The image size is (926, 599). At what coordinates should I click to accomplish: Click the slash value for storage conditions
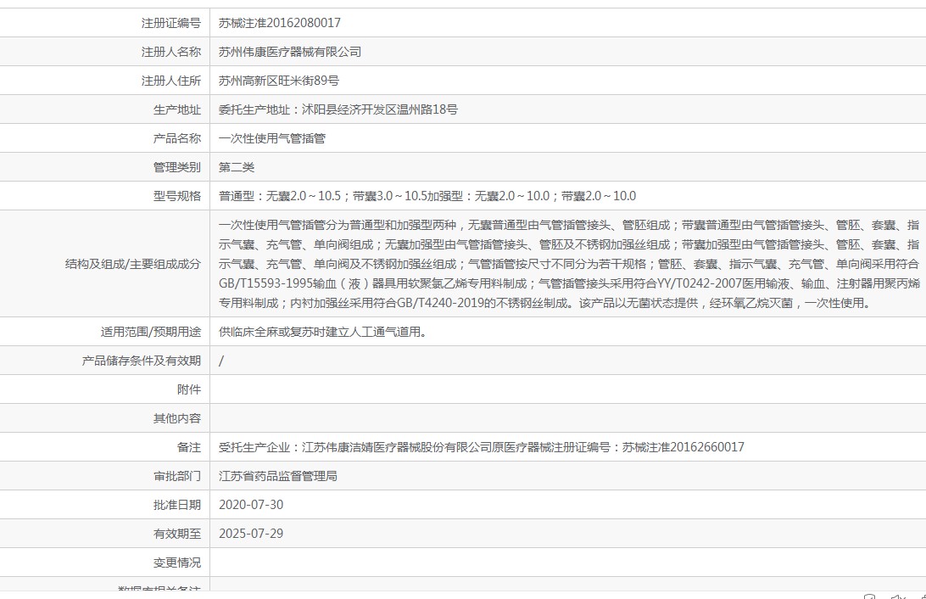(x=221, y=361)
